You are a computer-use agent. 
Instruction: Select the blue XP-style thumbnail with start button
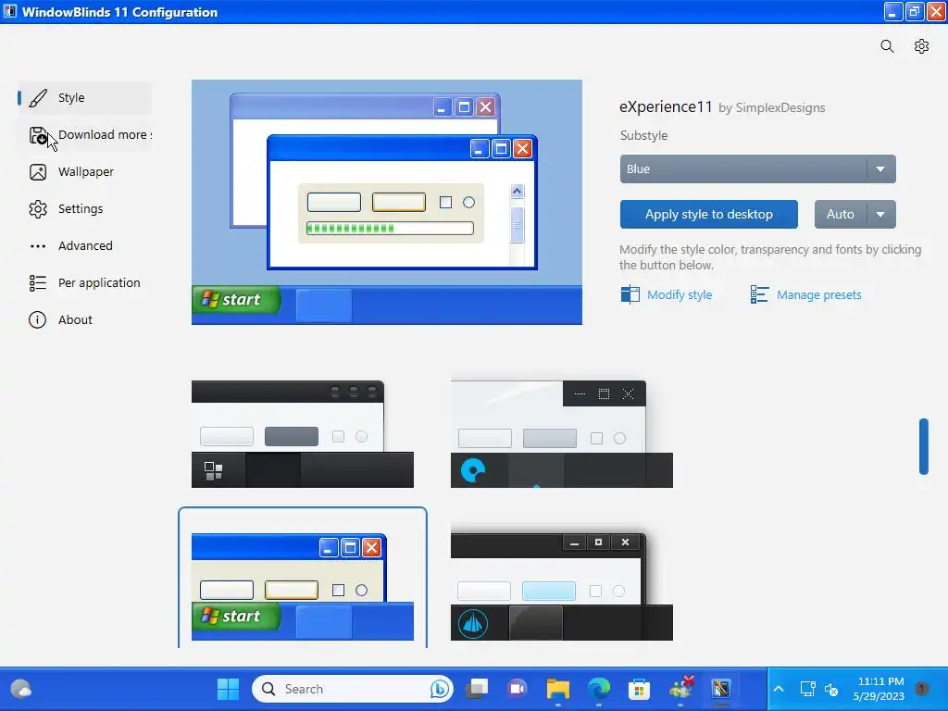click(x=303, y=586)
